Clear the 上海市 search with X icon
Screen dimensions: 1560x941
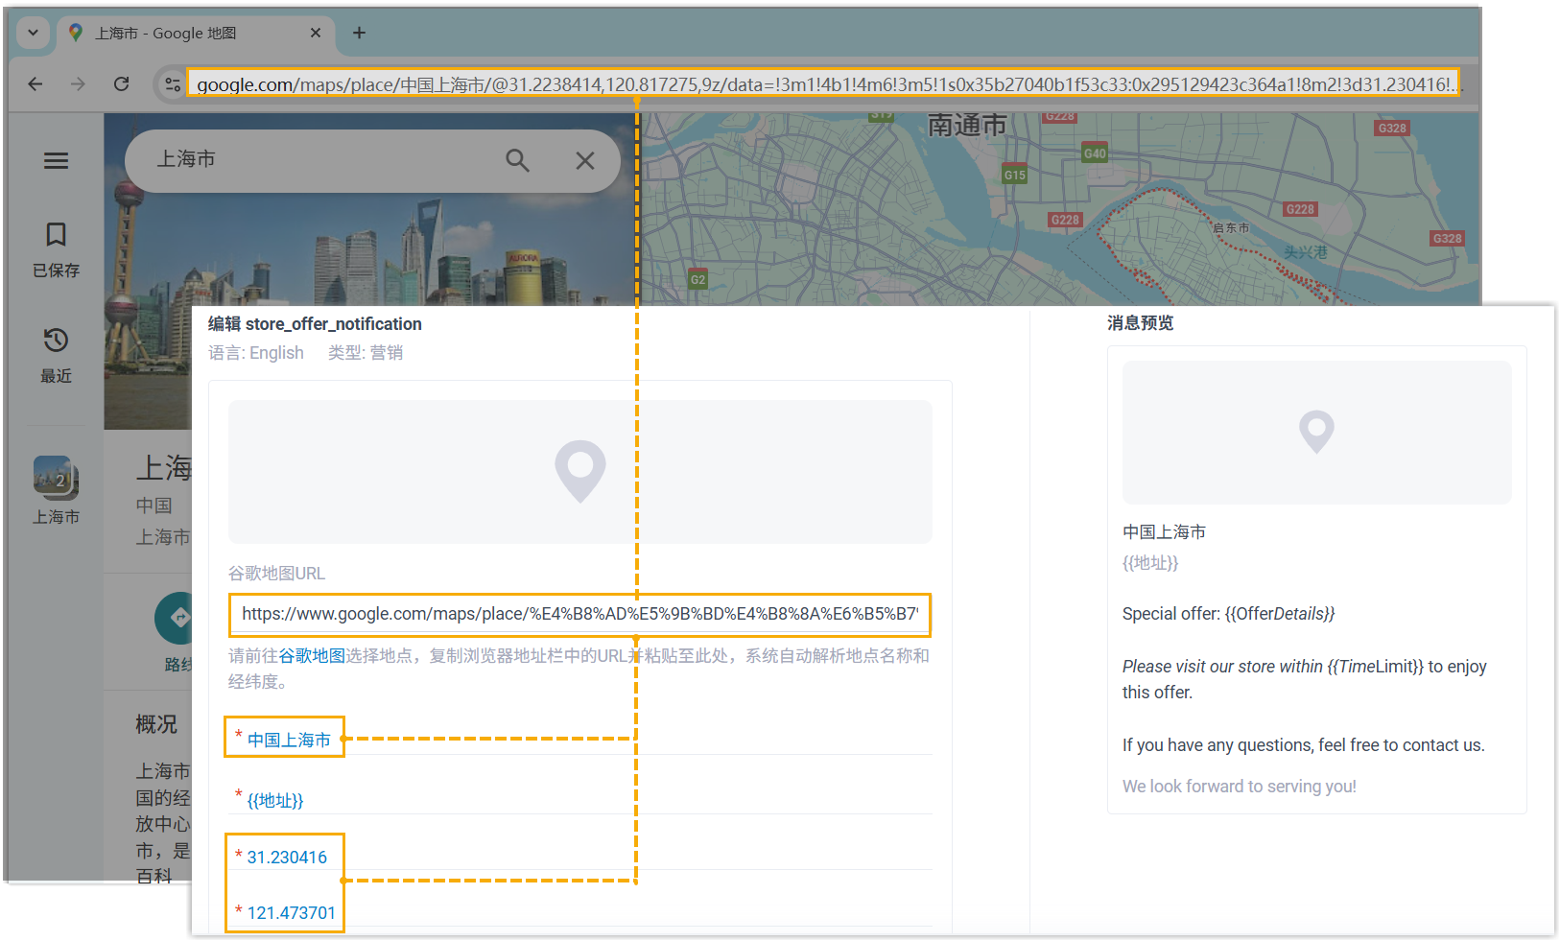point(584,160)
